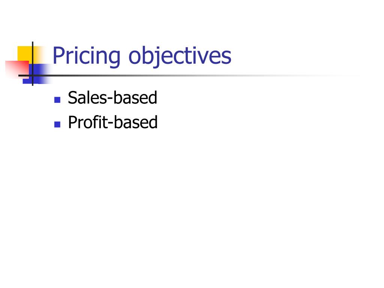Click the word Pricing in title

point(87,56)
